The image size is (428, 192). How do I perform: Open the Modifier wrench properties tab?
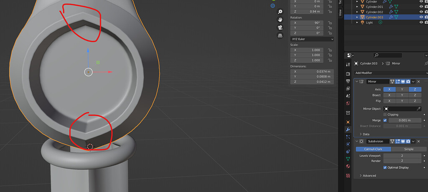click(348, 129)
